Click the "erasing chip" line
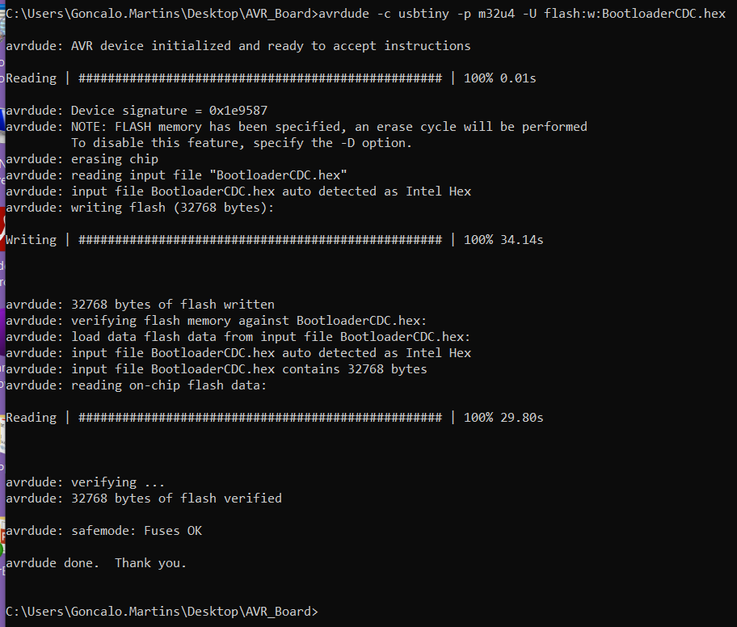 coord(115,159)
